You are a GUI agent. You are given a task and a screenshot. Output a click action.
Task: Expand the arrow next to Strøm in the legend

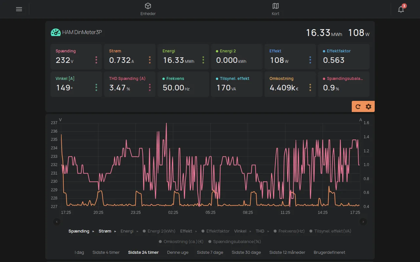(115, 231)
